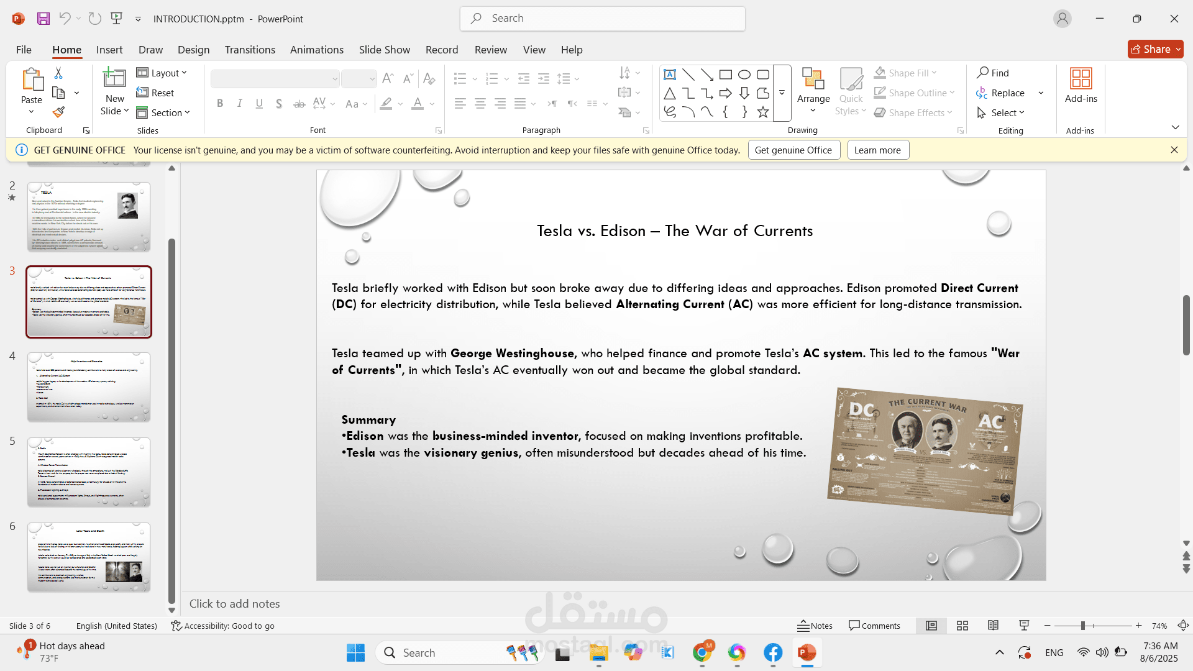Click the Copy icon in Clipboard group
1193x671 pixels.
pyautogui.click(x=58, y=93)
